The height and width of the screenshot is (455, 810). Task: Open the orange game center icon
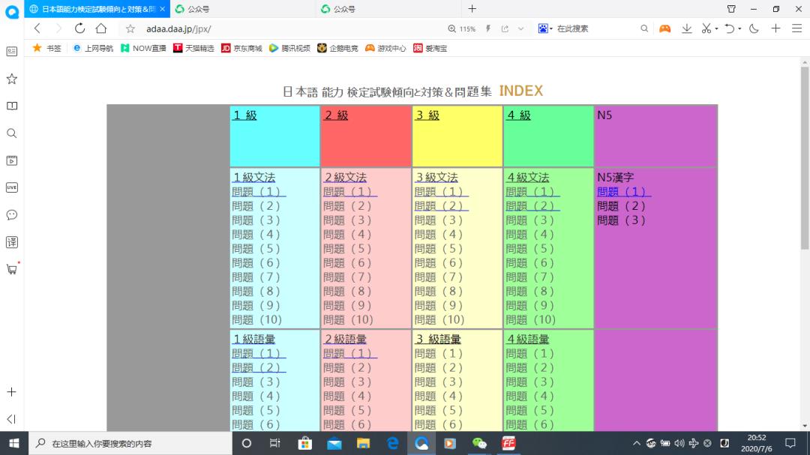click(x=664, y=28)
